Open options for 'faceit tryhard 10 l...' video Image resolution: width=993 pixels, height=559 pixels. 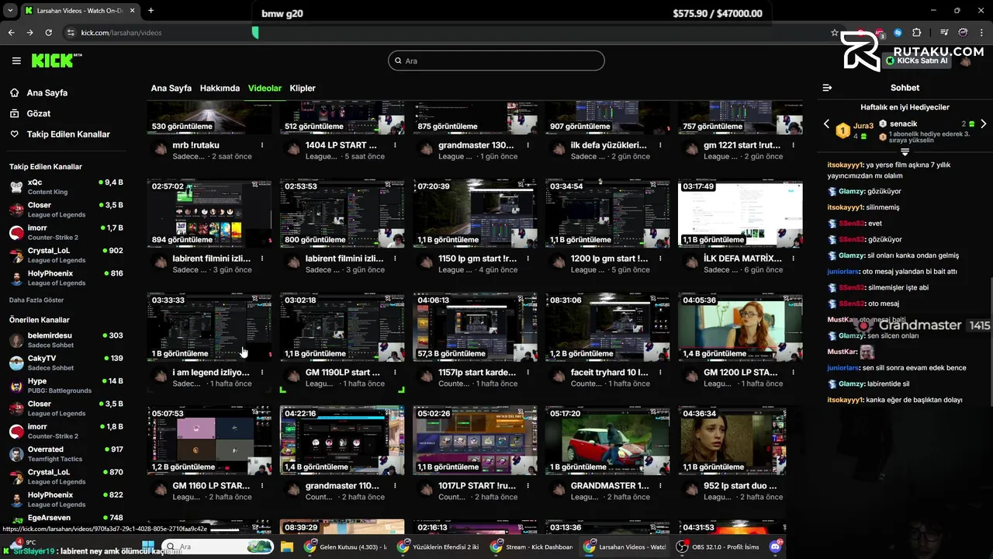click(660, 373)
